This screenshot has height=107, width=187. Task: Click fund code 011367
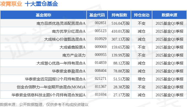pos(101,87)
